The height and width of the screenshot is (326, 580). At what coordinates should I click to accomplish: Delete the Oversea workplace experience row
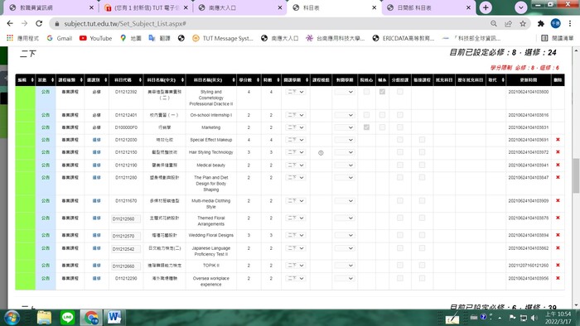tap(558, 278)
